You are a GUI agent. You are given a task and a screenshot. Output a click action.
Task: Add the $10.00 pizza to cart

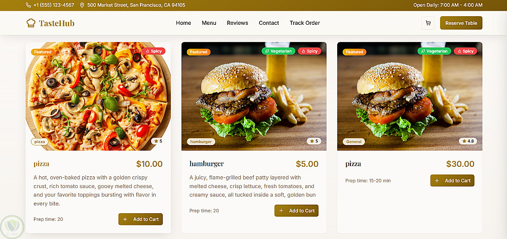click(x=140, y=219)
